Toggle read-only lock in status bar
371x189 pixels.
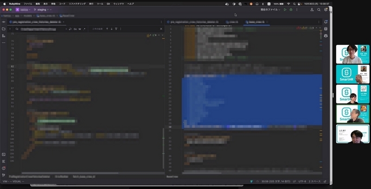[x=325, y=182]
